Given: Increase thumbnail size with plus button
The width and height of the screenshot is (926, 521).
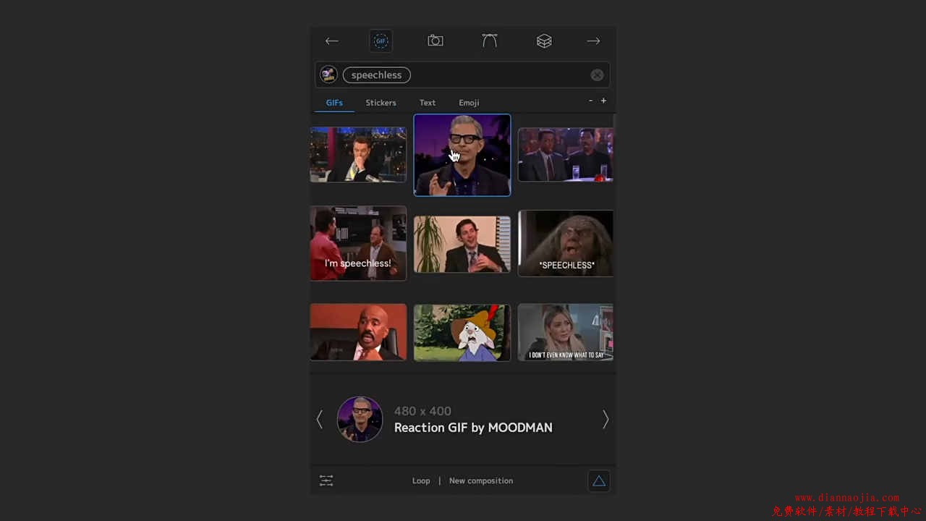Looking at the screenshot, I should (603, 101).
